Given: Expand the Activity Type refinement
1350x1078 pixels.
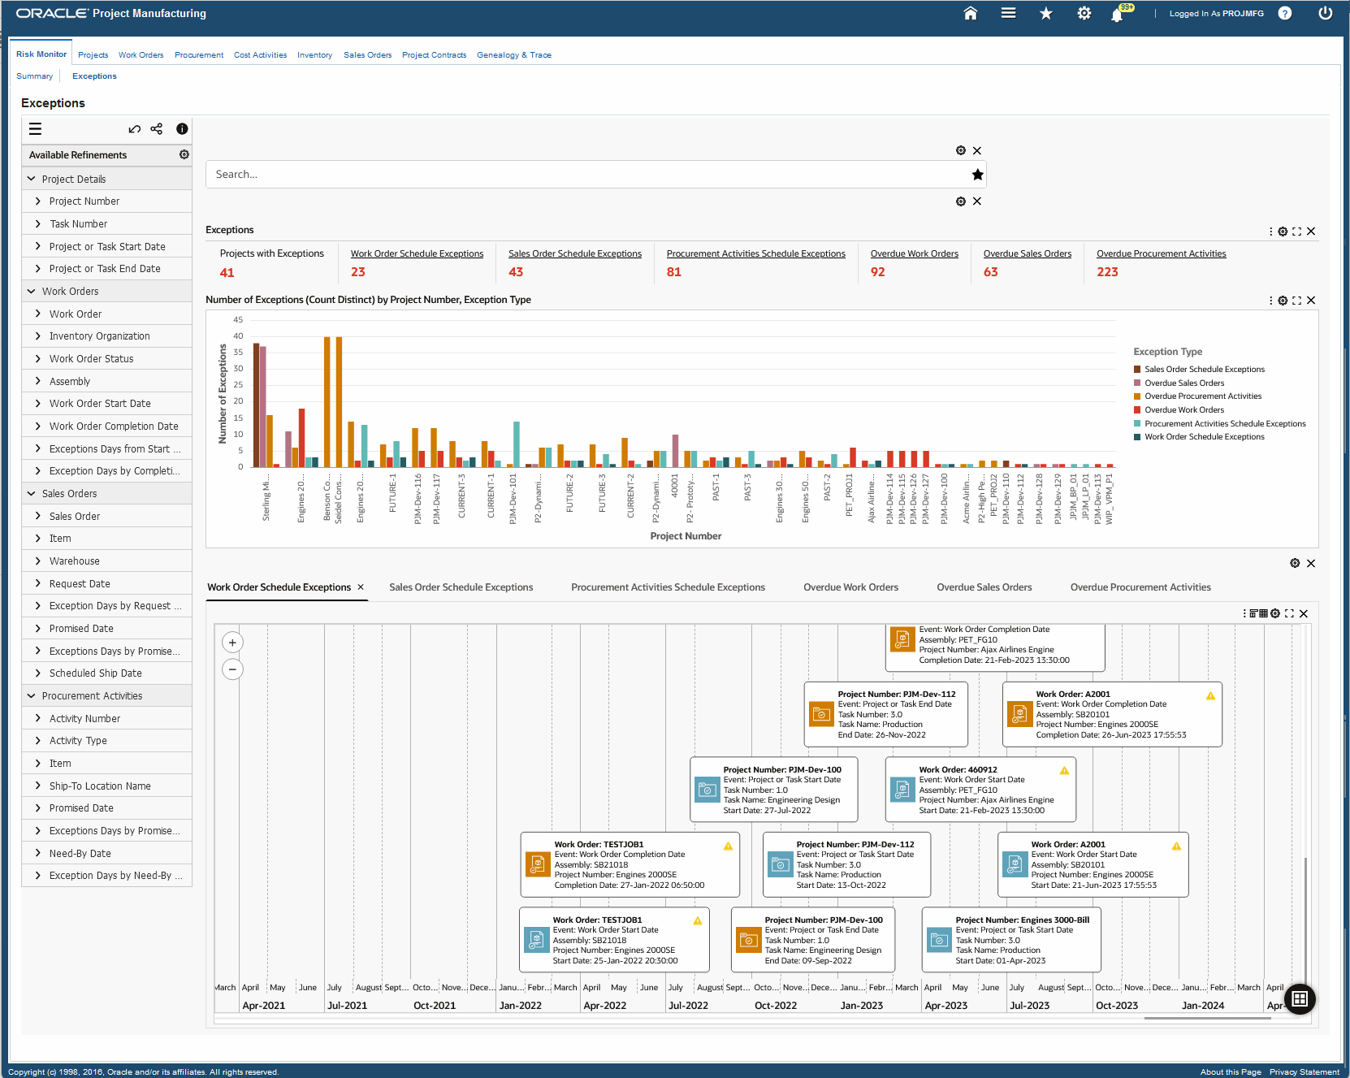Looking at the screenshot, I should coord(38,740).
